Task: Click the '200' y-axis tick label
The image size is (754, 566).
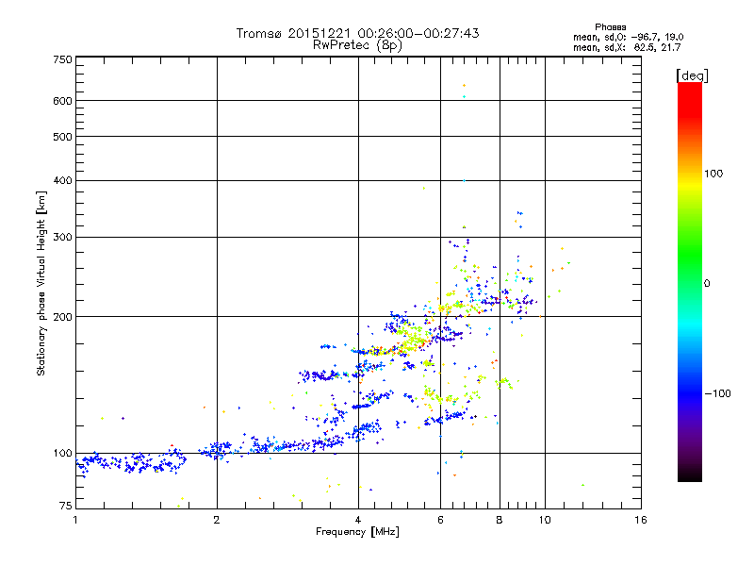Action: (x=62, y=317)
